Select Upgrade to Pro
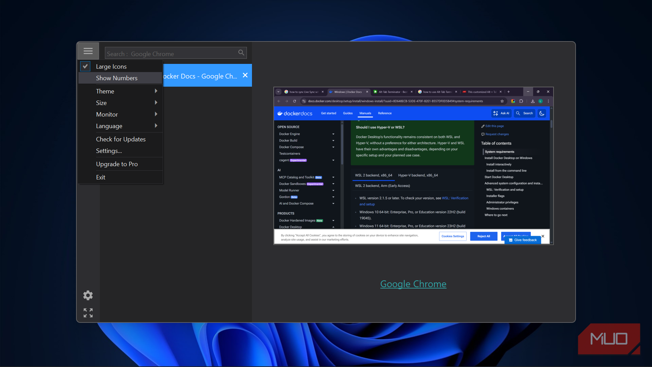Image resolution: width=652 pixels, height=367 pixels. tap(120, 164)
